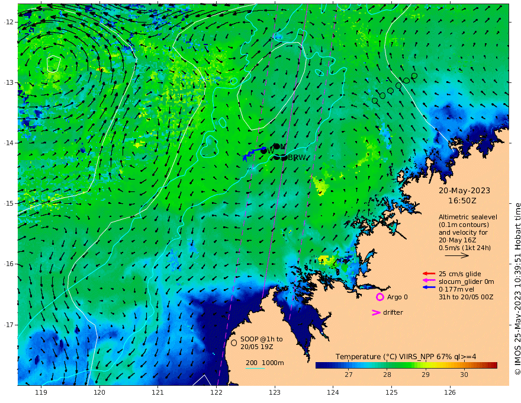Select the black dot marker next to BRW

(x=284, y=158)
